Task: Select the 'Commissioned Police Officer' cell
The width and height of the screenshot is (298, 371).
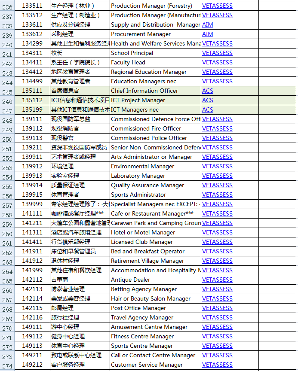Action: tap(155, 138)
